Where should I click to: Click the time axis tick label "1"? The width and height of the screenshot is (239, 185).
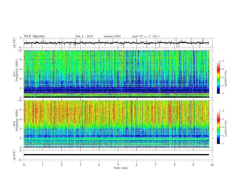pos(43,165)
